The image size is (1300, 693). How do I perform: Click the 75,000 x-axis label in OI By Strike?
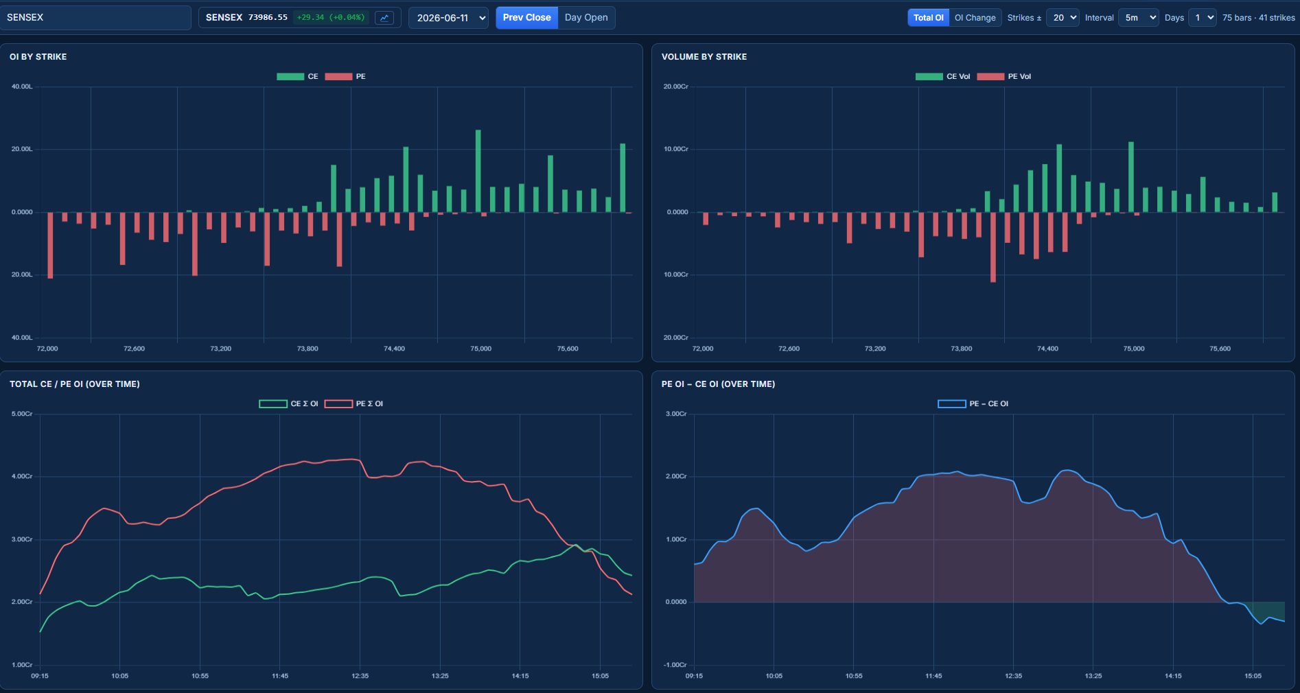(480, 349)
